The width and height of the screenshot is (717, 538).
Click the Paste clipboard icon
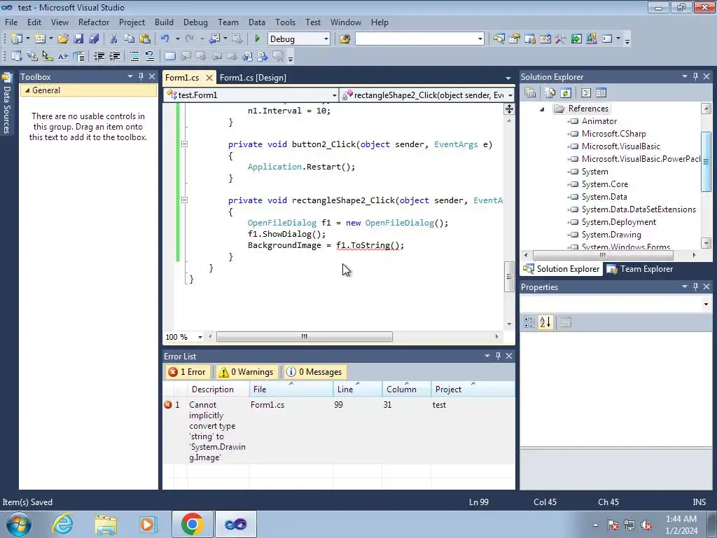click(145, 39)
